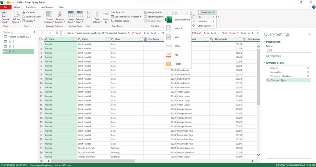Open Source step settings gear
The width and height of the screenshot is (316, 167).
tap(308, 68)
